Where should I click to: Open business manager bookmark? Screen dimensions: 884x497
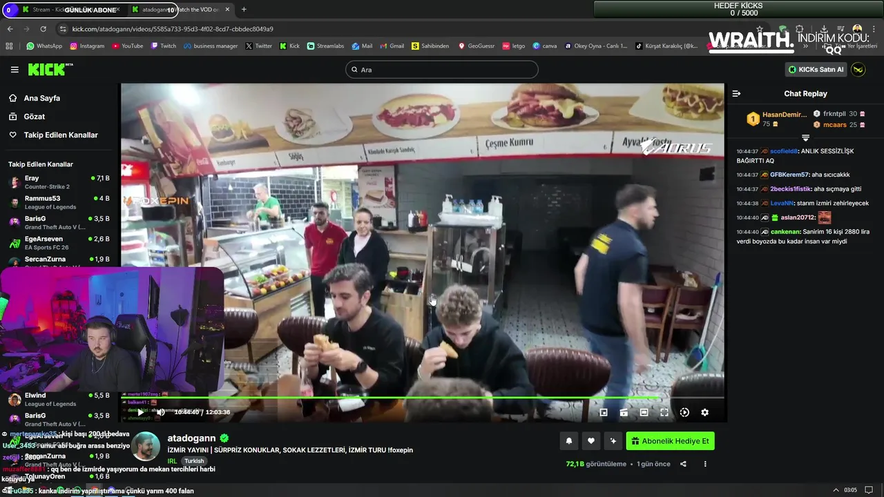[210, 46]
